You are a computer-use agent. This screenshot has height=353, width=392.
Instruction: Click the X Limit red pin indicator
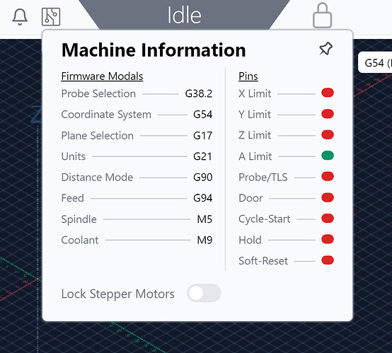[328, 93]
